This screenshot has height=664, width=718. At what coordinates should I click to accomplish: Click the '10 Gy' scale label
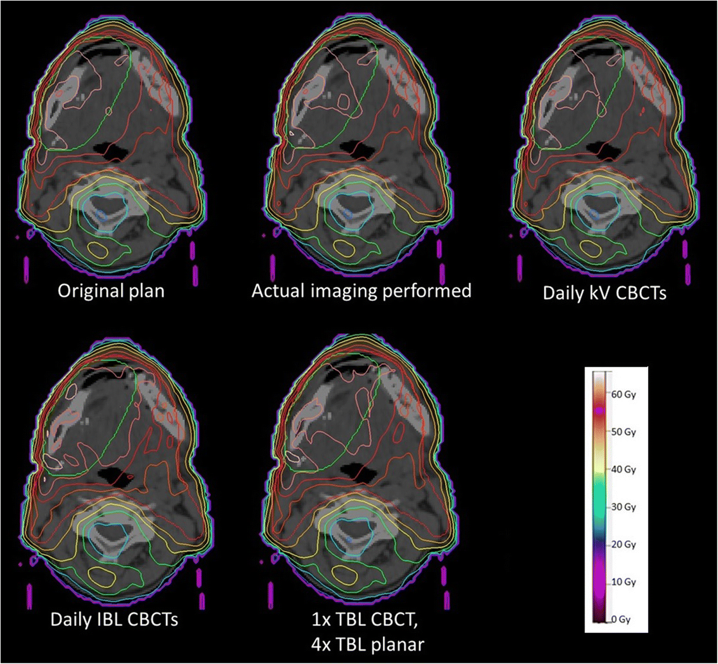pos(623,582)
